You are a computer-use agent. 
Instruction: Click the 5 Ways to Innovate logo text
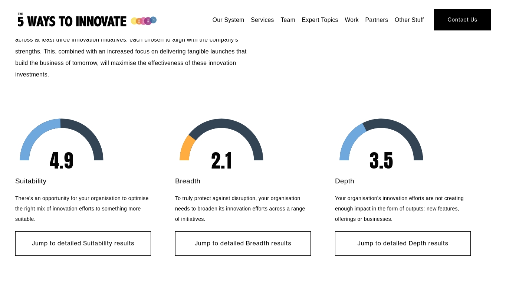72,21
